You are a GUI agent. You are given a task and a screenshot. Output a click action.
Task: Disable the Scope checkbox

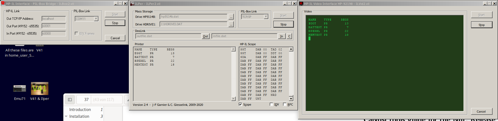pos(240,104)
